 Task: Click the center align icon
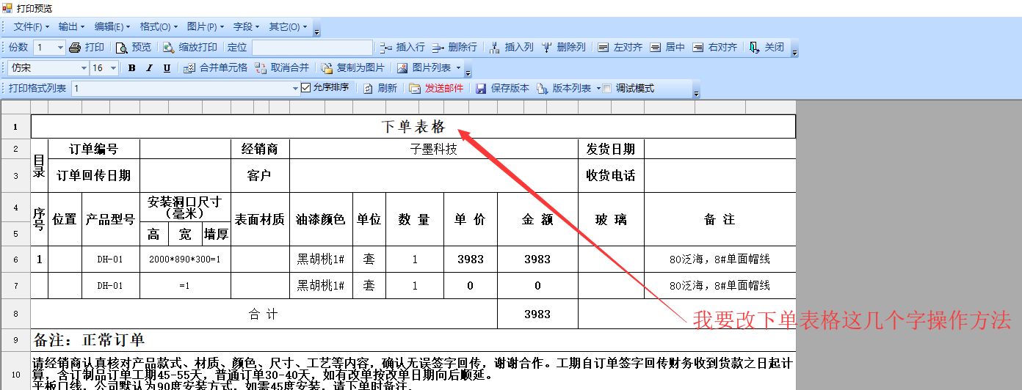655,48
